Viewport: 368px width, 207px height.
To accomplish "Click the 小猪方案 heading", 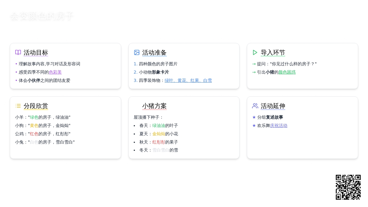I will 155,106.
